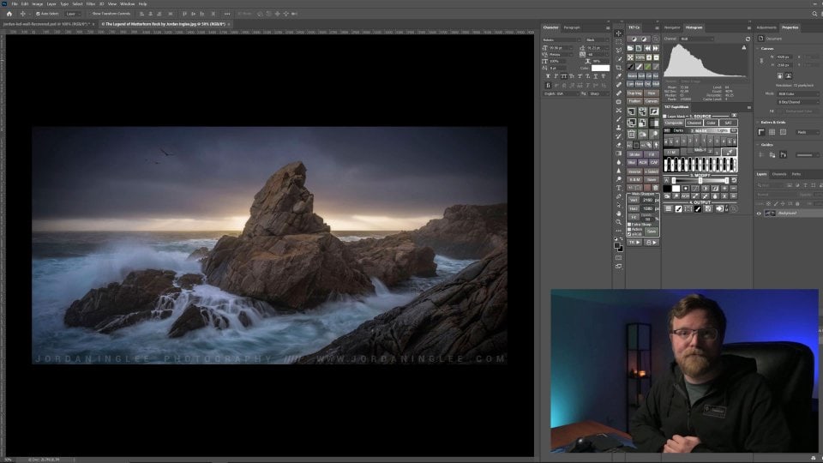Image resolution: width=823 pixels, height=463 pixels.
Task: Select the Crop tool
Action: point(619,68)
